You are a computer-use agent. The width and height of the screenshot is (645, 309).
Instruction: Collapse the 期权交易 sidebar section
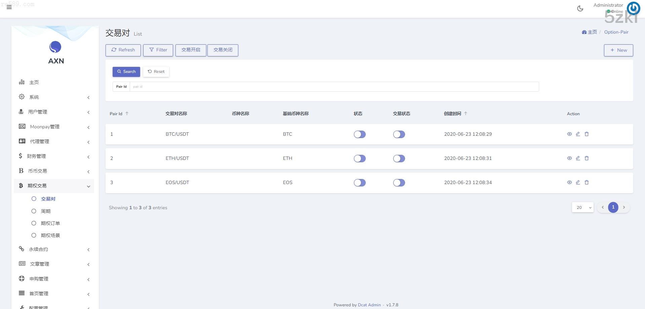click(54, 186)
